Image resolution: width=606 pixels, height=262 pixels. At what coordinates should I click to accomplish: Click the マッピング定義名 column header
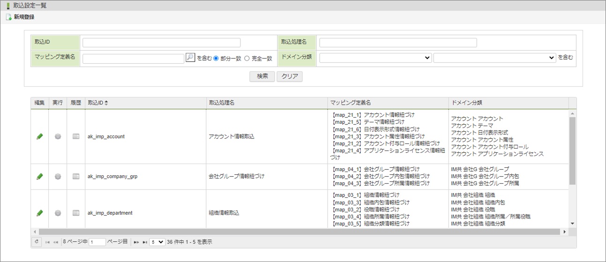(x=351, y=103)
